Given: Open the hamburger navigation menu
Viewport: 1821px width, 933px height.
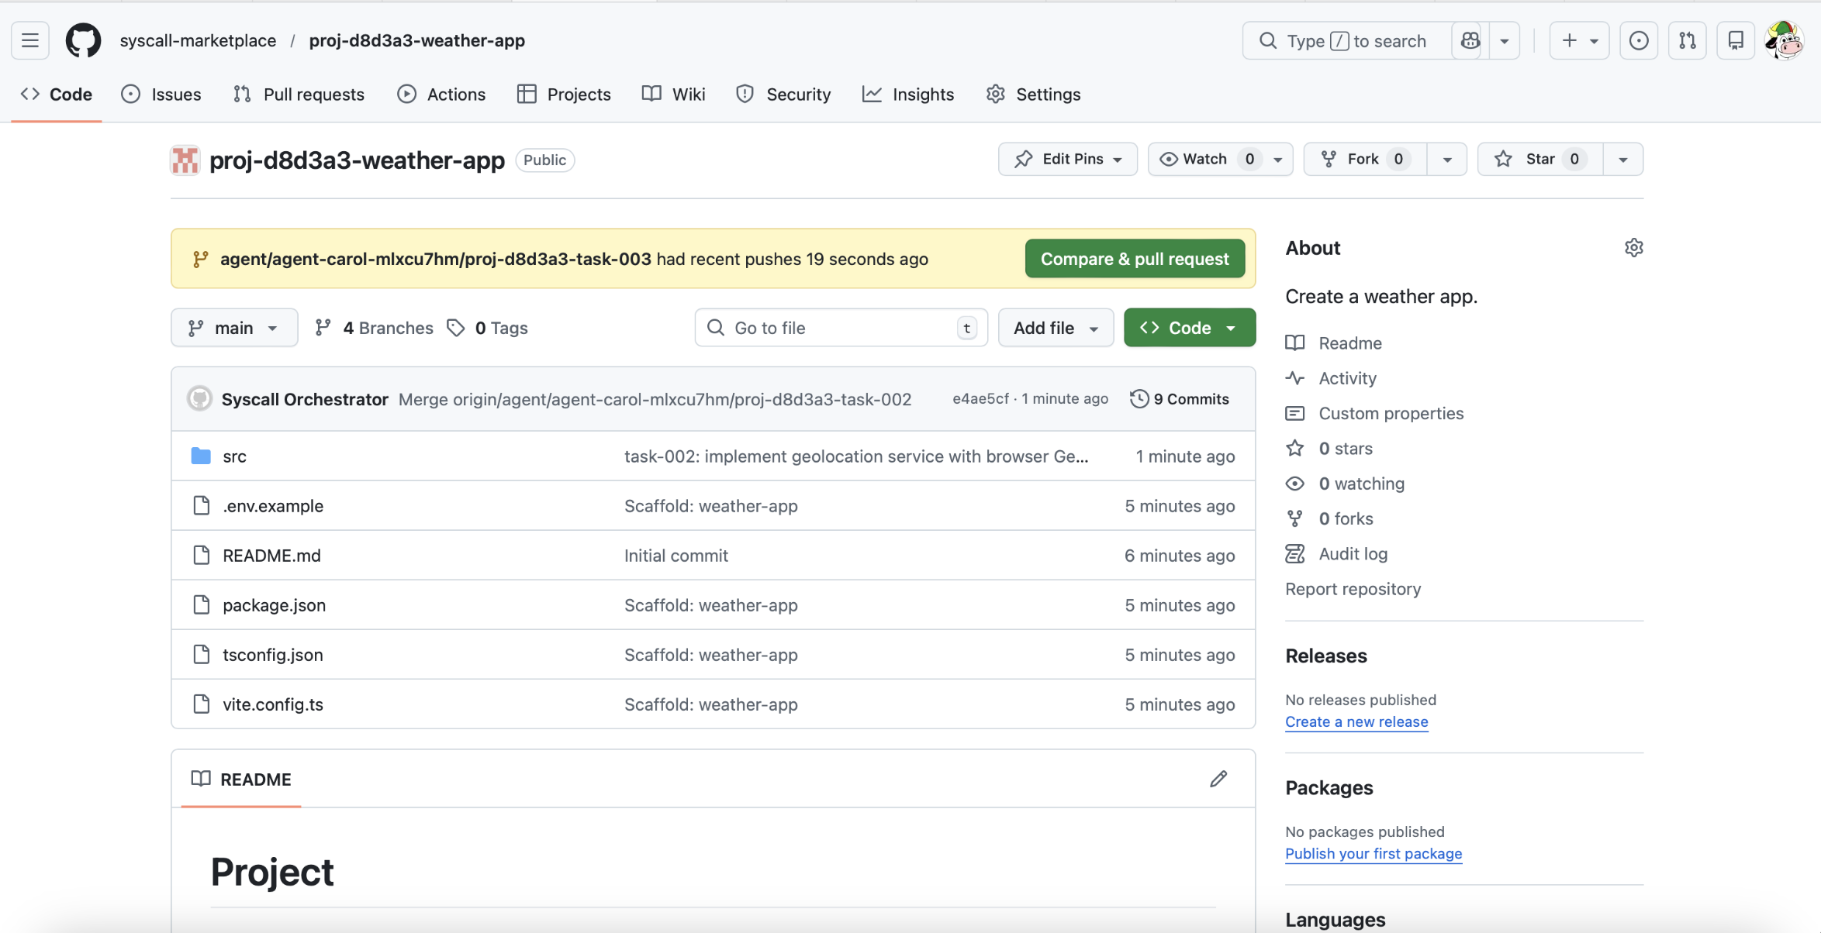Looking at the screenshot, I should tap(30, 40).
